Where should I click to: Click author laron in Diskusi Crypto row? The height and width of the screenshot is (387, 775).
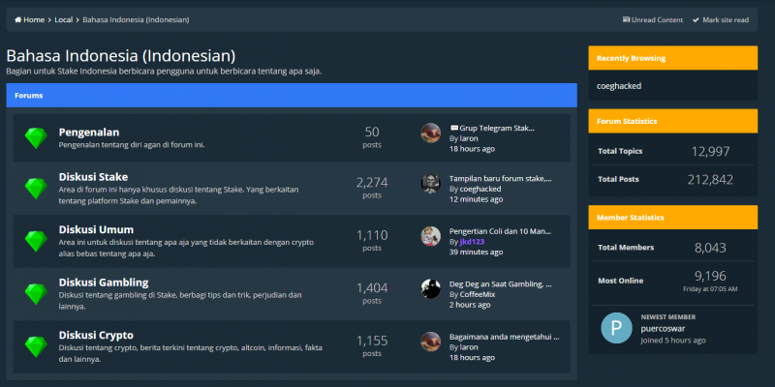pos(469,347)
